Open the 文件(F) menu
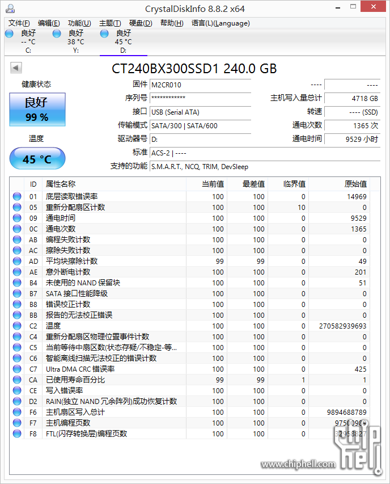This screenshot has width=390, height=484. (x=19, y=23)
